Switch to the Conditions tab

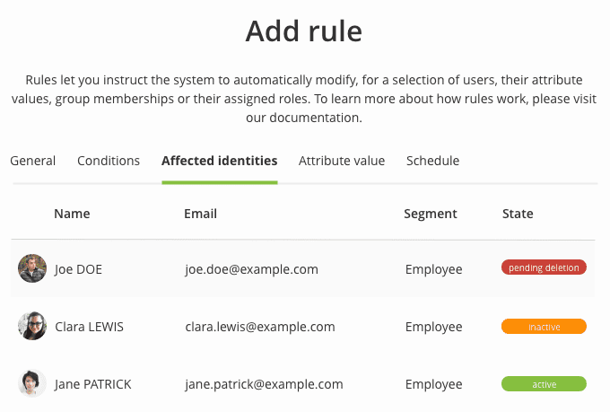[x=109, y=161]
